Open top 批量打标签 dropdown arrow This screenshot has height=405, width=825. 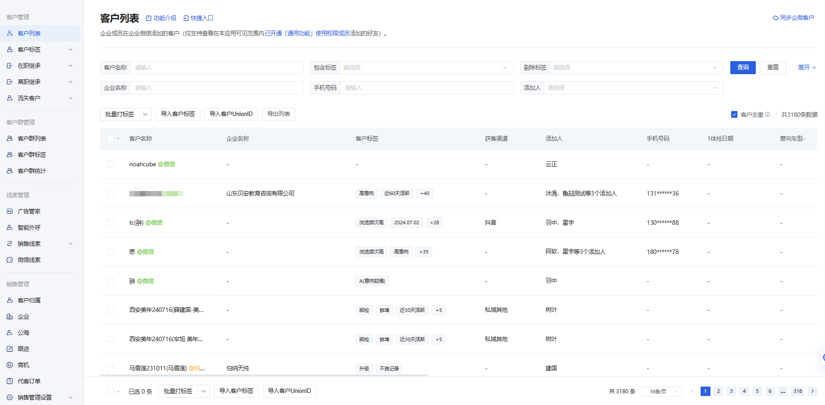coord(145,114)
